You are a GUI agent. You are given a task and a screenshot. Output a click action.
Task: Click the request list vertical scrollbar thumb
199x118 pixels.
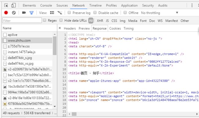[x=55, y=46]
